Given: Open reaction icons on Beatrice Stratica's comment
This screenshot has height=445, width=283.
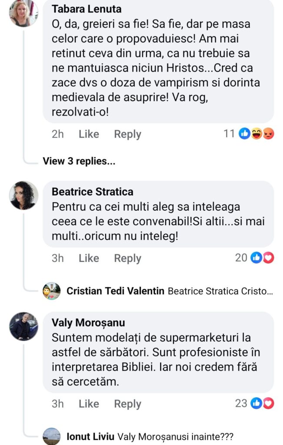Looking at the screenshot, I should [x=263, y=258].
